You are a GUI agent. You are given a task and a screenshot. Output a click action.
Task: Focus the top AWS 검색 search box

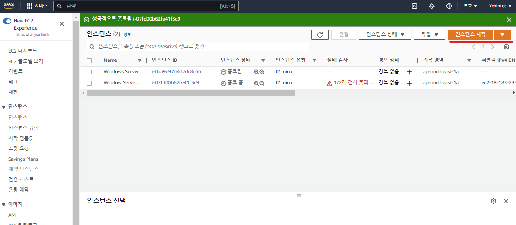pyautogui.click(x=146, y=6)
